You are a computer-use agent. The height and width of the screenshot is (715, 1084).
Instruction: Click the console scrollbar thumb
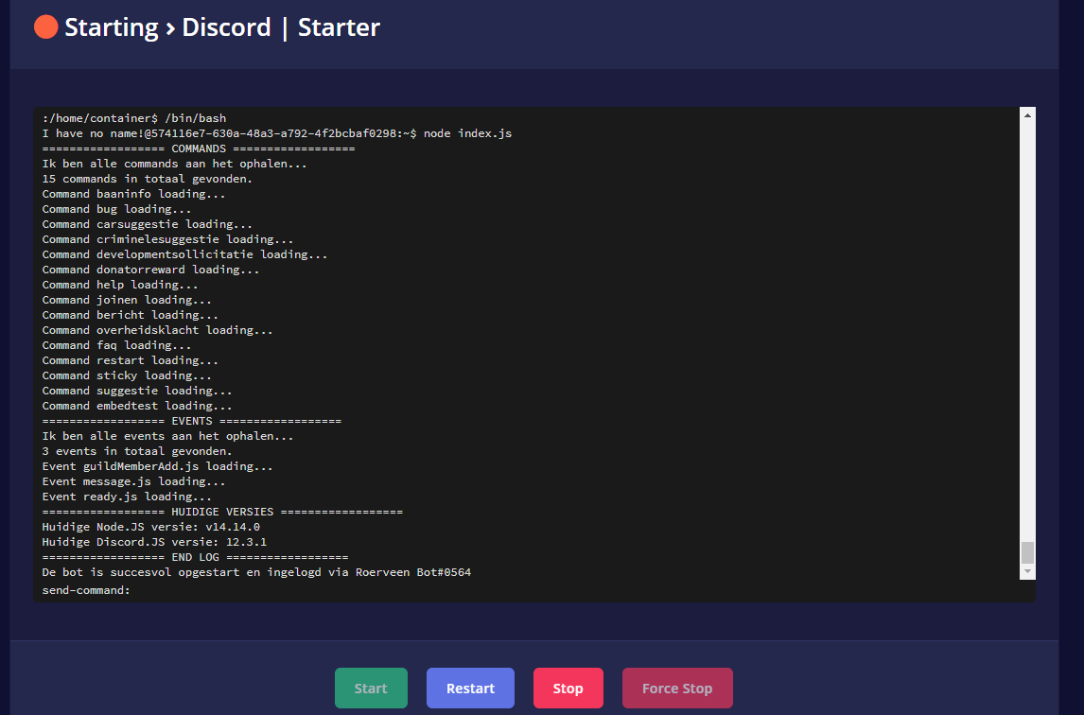[x=1027, y=552]
